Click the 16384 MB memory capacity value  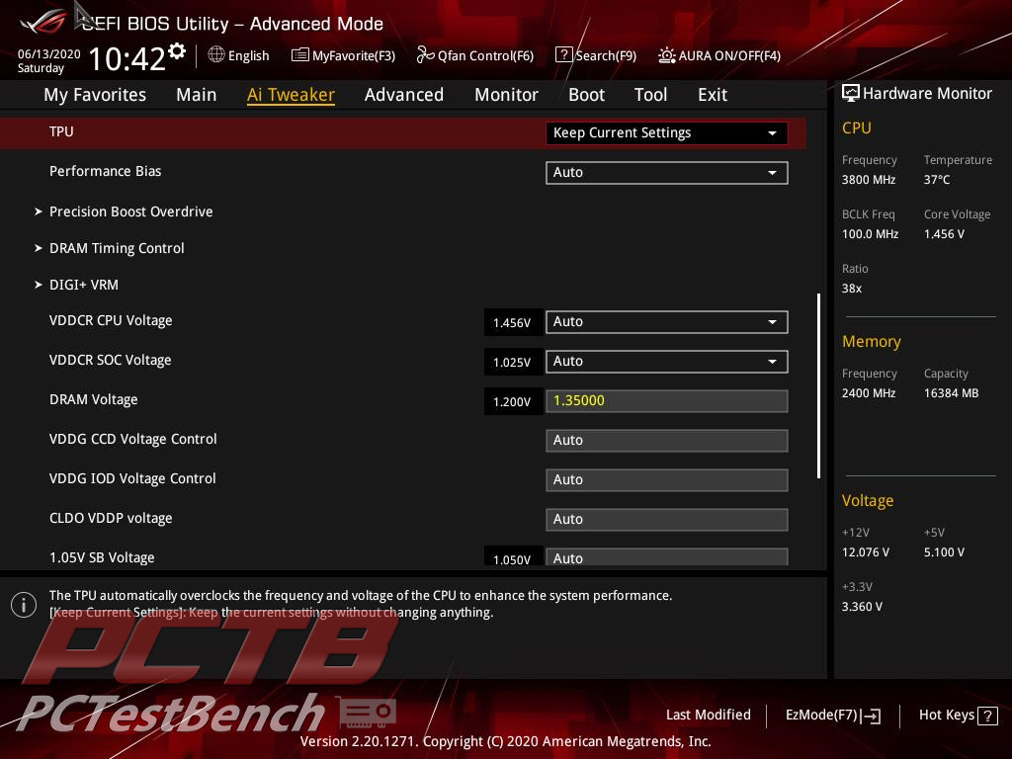(x=952, y=393)
